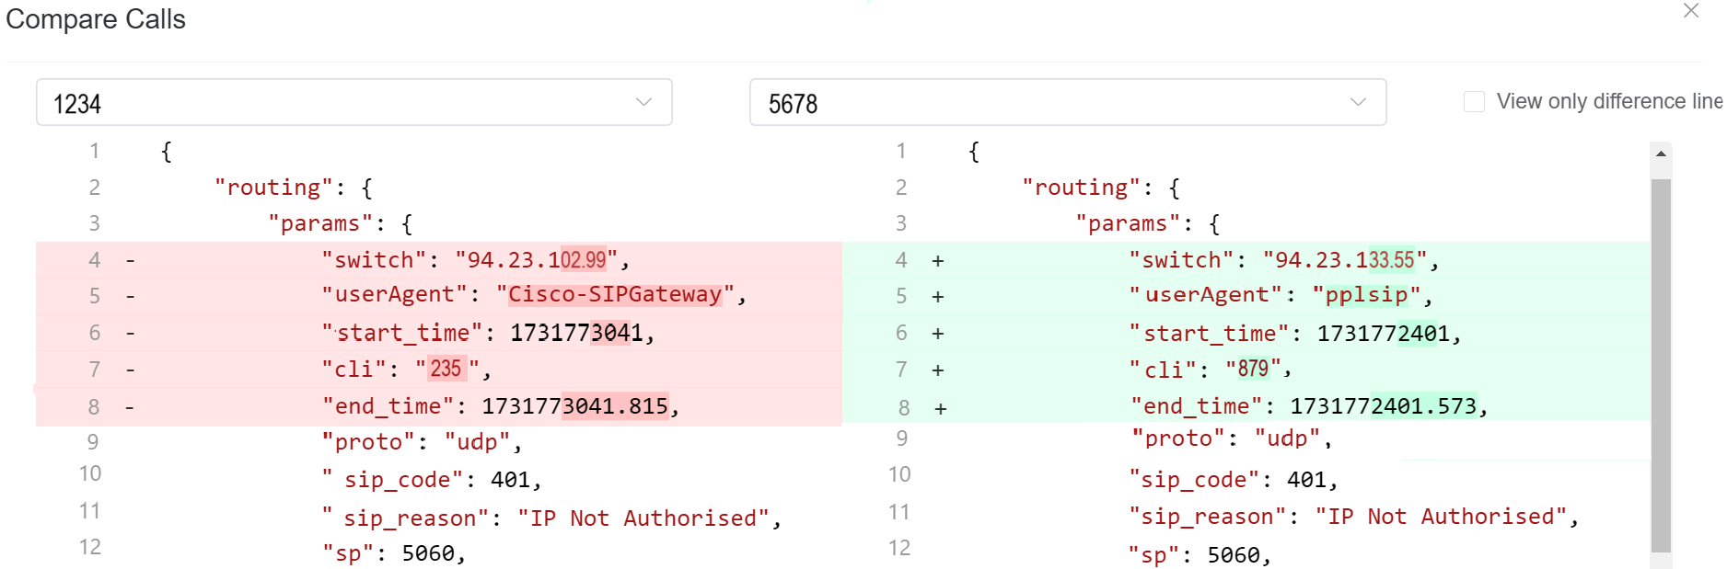
Task: Click the vertical scrollbar thumb
Action: [x=1661, y=368]
